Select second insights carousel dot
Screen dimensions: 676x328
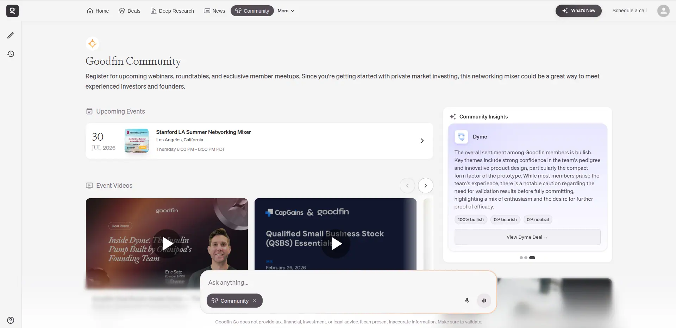click(x=526, y=258)
